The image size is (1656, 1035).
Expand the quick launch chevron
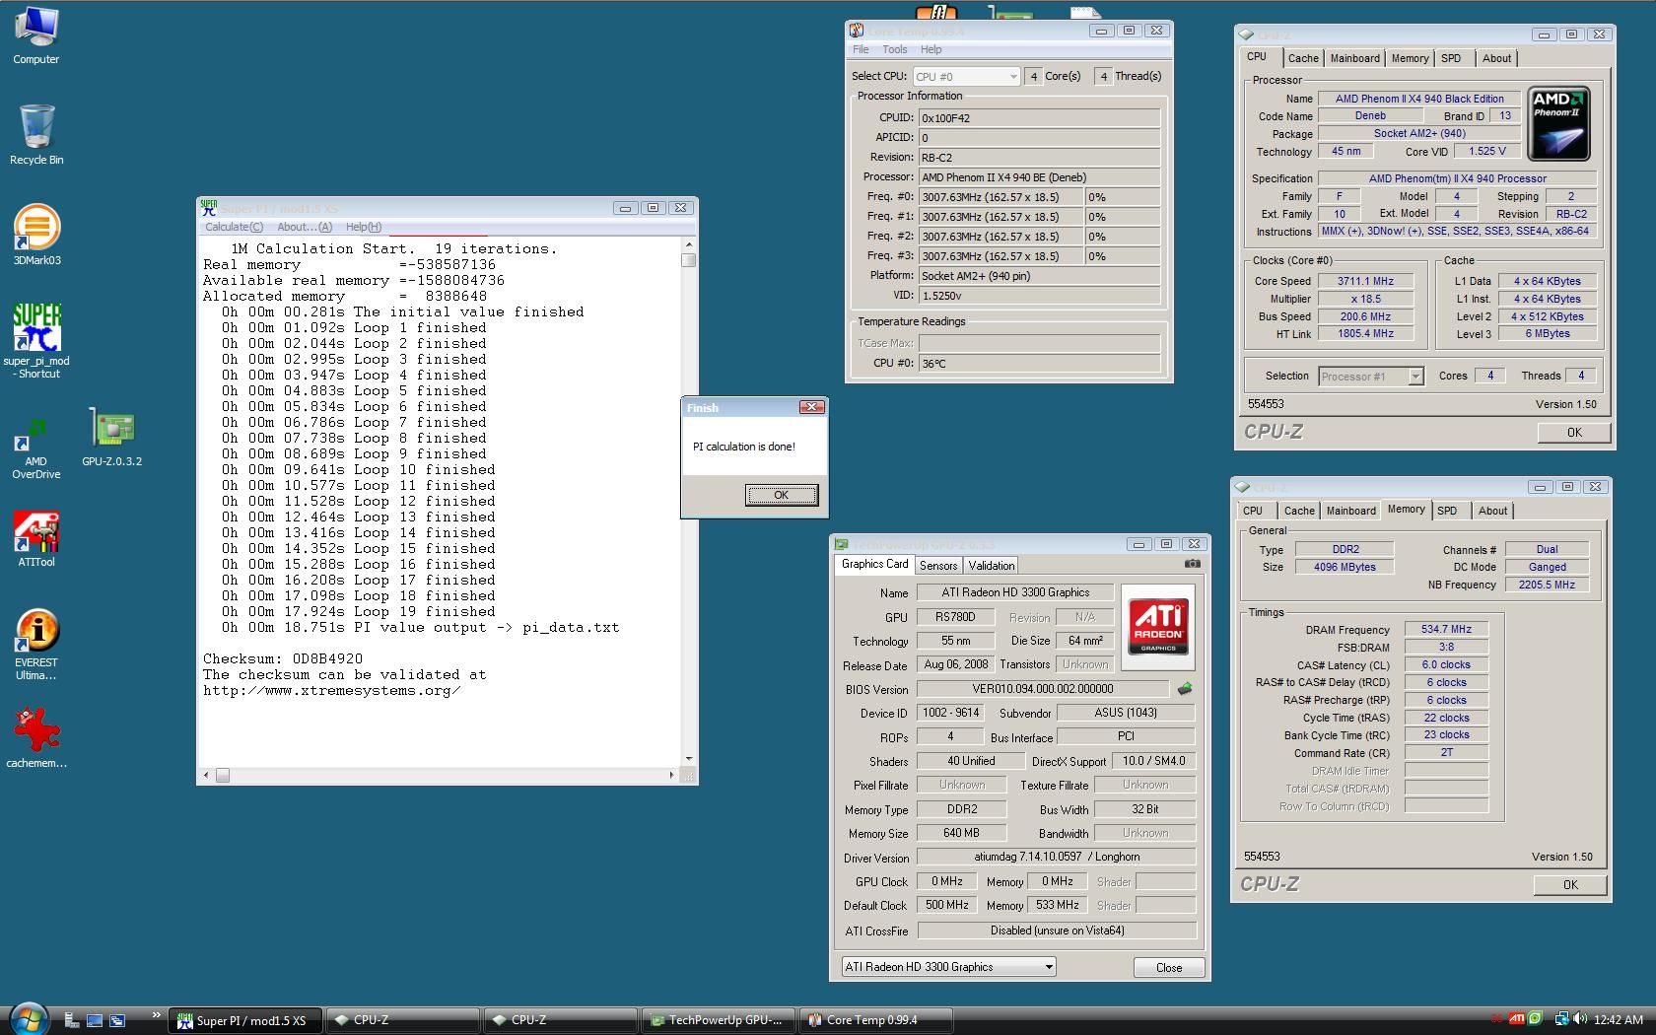(x=156, y=1015)
